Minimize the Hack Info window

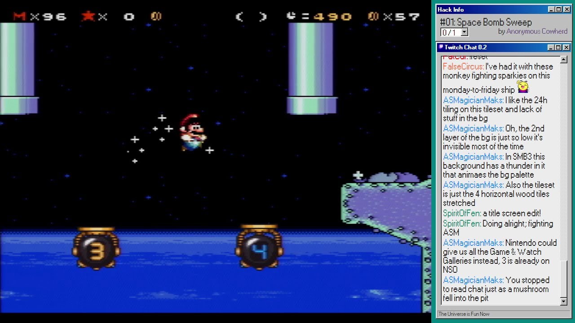(x=551, y=9)
